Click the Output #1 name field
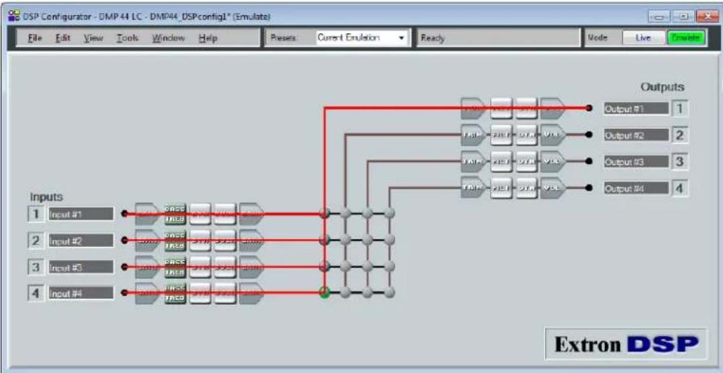 point(636,109)
